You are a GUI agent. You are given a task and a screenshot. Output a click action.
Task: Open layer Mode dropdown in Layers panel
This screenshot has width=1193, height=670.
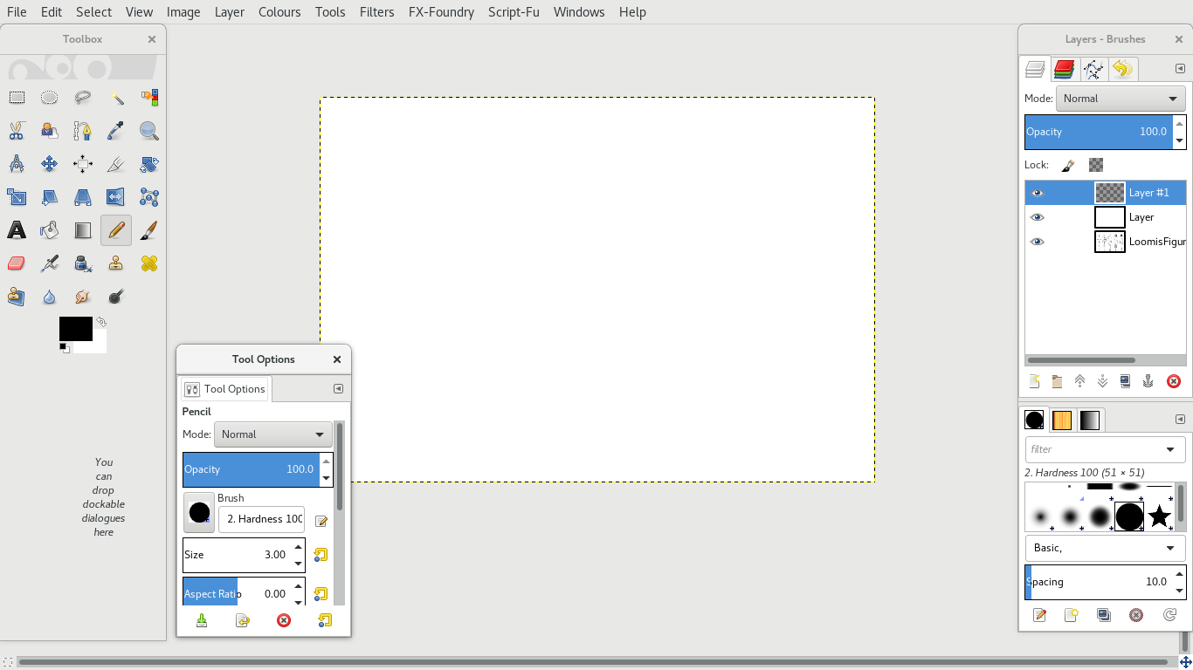[x=1121, y=99]
